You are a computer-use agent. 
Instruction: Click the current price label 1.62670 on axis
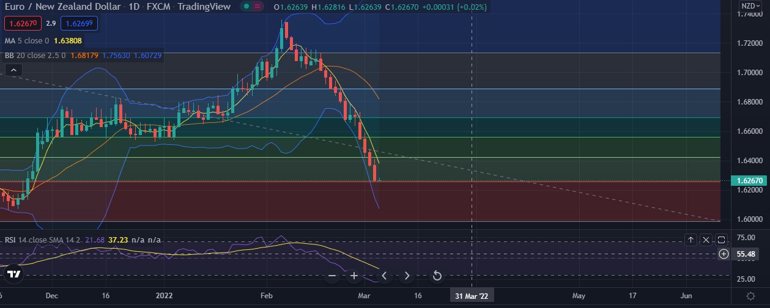point(750,181)
